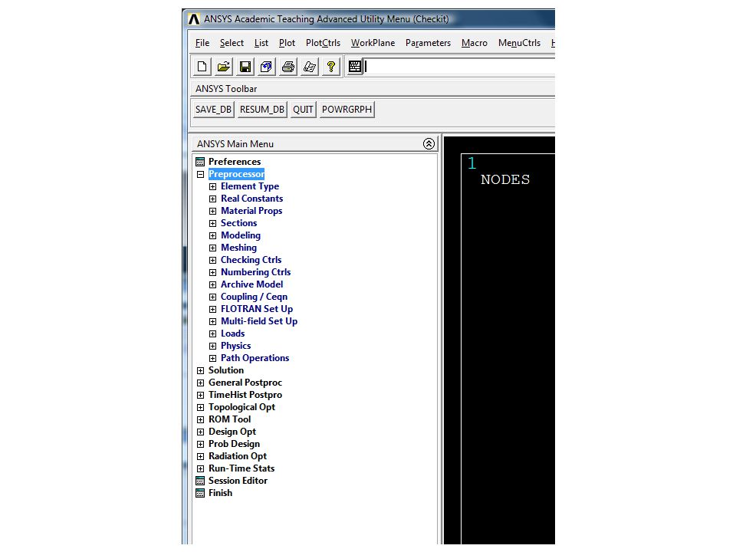Viewport: 736px width, 552px height.
Task: Click the keyboard command prompt icon
Action: pyautogui.click(x=355, y=67)
